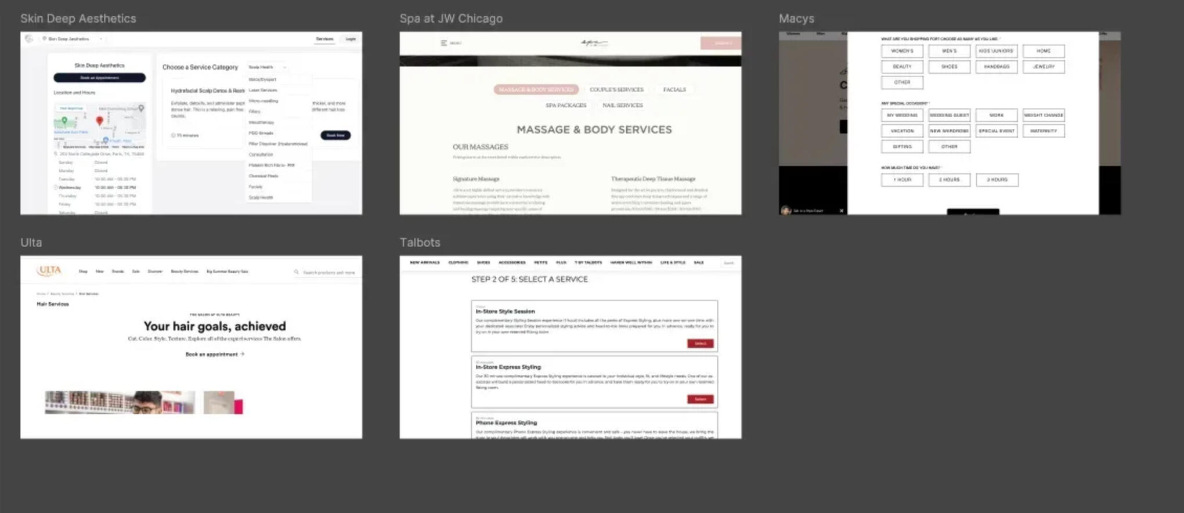Image resolution: width=1184 pixels, height=513 pixels.
Task: Click the red map pin marker
Action: tap(99, 121)
